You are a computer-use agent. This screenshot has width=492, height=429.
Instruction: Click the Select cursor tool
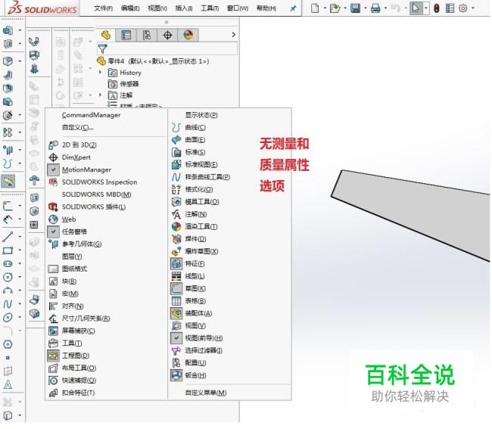tap(416, 8)
